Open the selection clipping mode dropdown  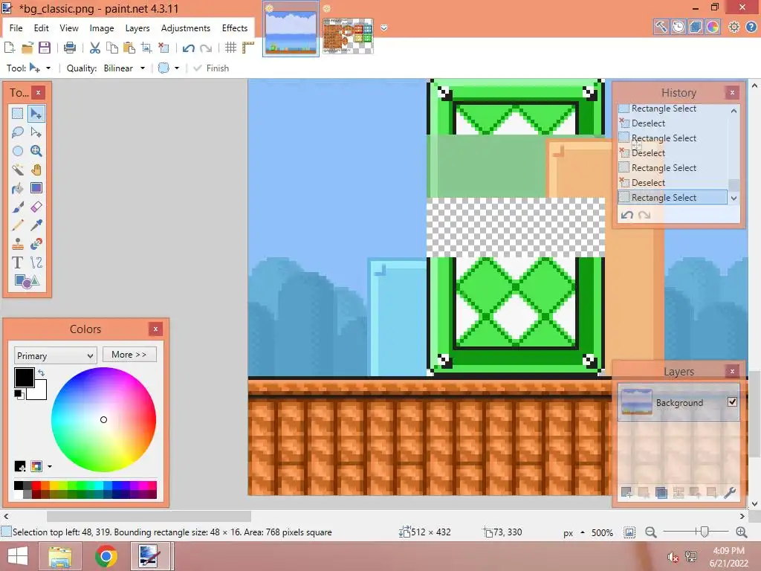tap(177, 68)
